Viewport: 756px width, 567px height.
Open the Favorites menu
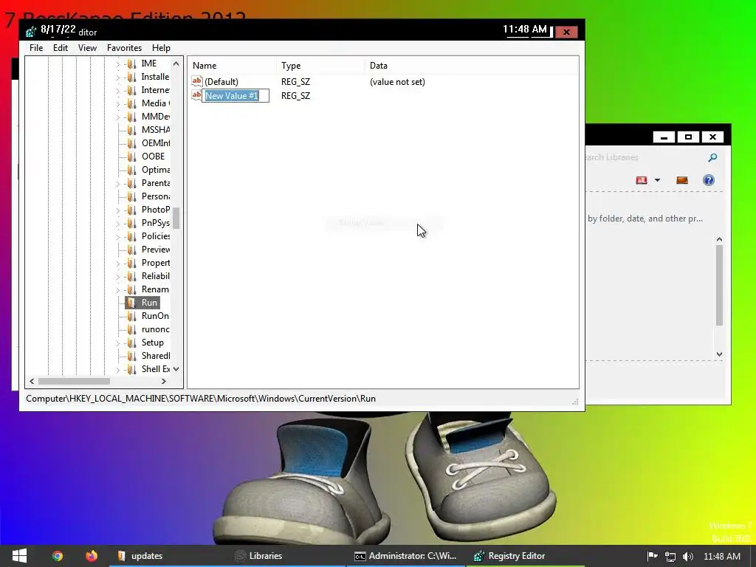(124, 48)
